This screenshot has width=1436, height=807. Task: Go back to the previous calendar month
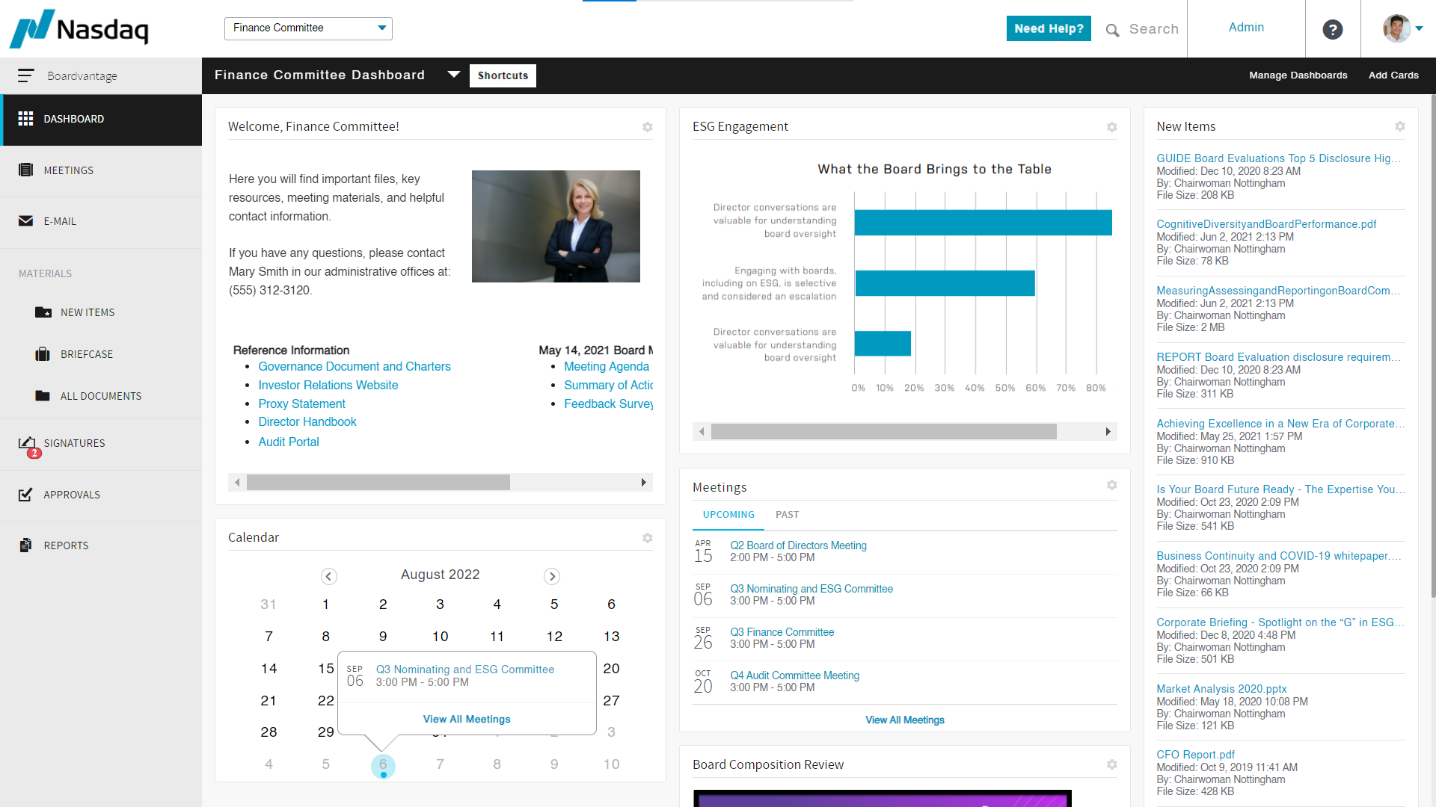(x=328, y=576)
